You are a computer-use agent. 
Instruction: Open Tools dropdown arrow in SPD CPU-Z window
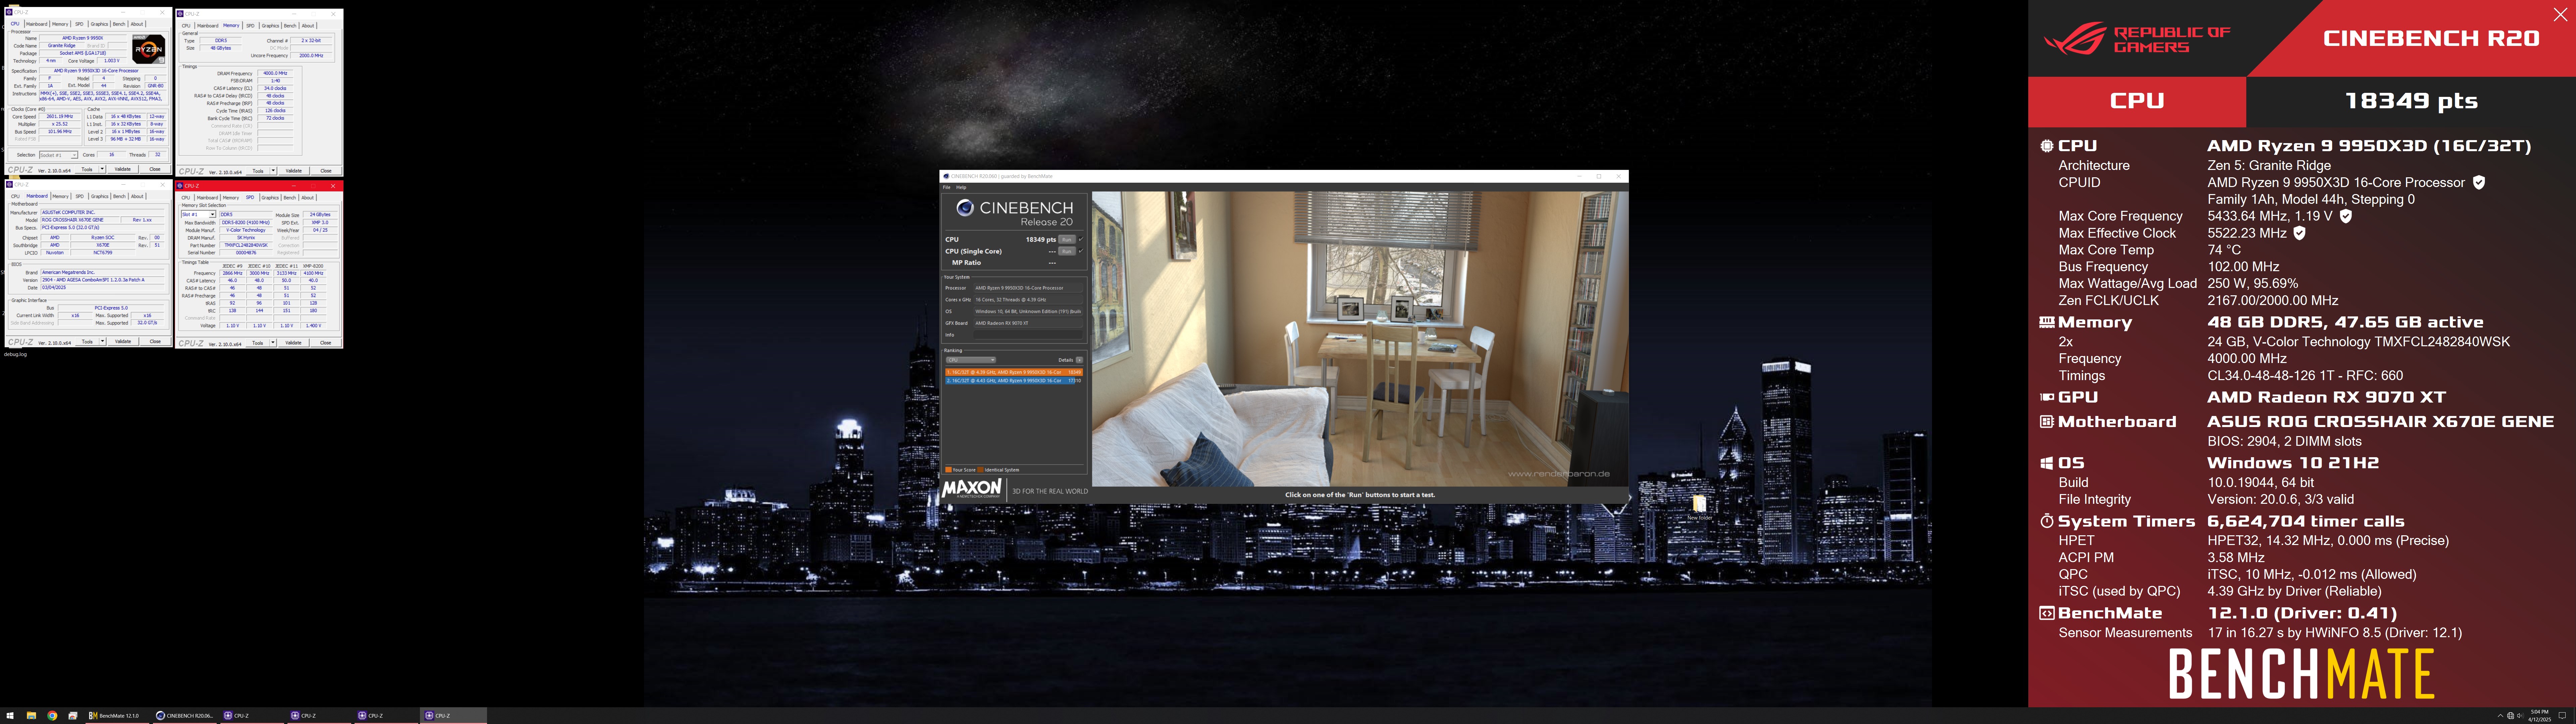tap(273, 343)
